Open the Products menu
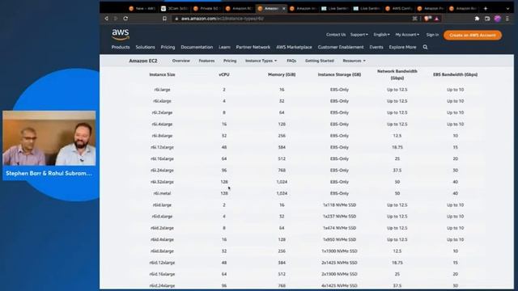 point(121,47)
